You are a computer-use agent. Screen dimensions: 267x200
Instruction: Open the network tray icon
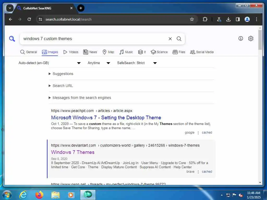pyautogui.click(x=228, y=195)
